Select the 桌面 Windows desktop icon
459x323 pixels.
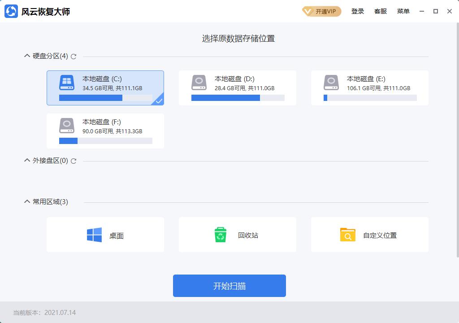(93, 234)
